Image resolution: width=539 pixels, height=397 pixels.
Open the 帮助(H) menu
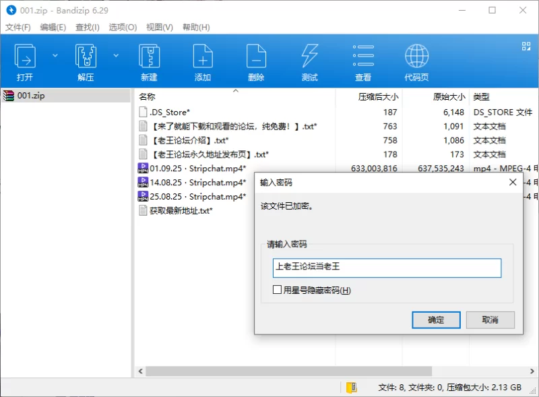point(196,27)
